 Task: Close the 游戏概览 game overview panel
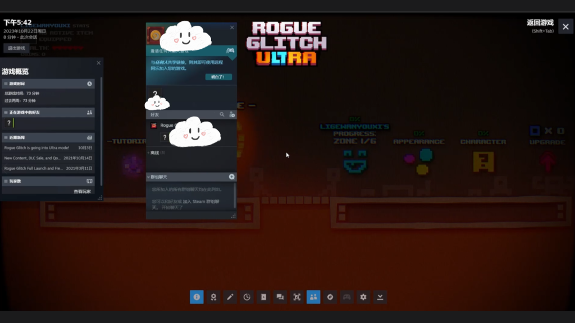tap(99, 63)
